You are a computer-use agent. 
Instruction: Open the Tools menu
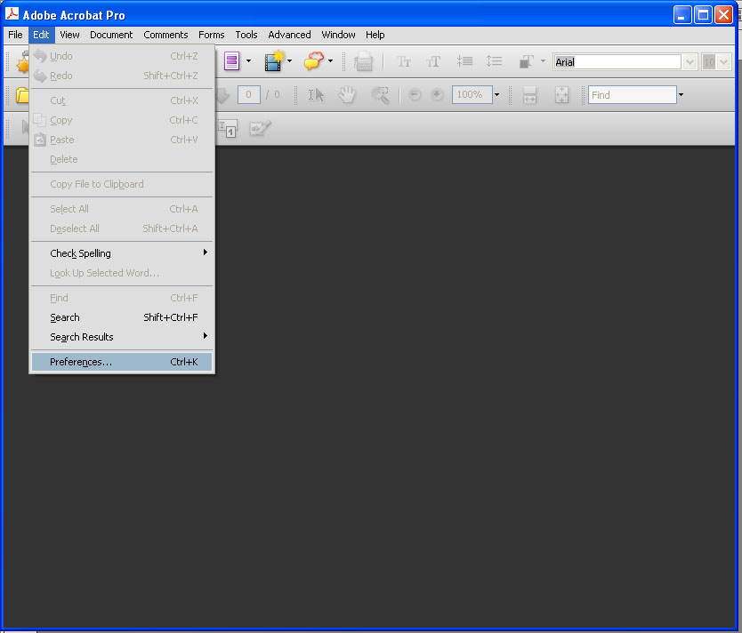(x=246, y=35)
